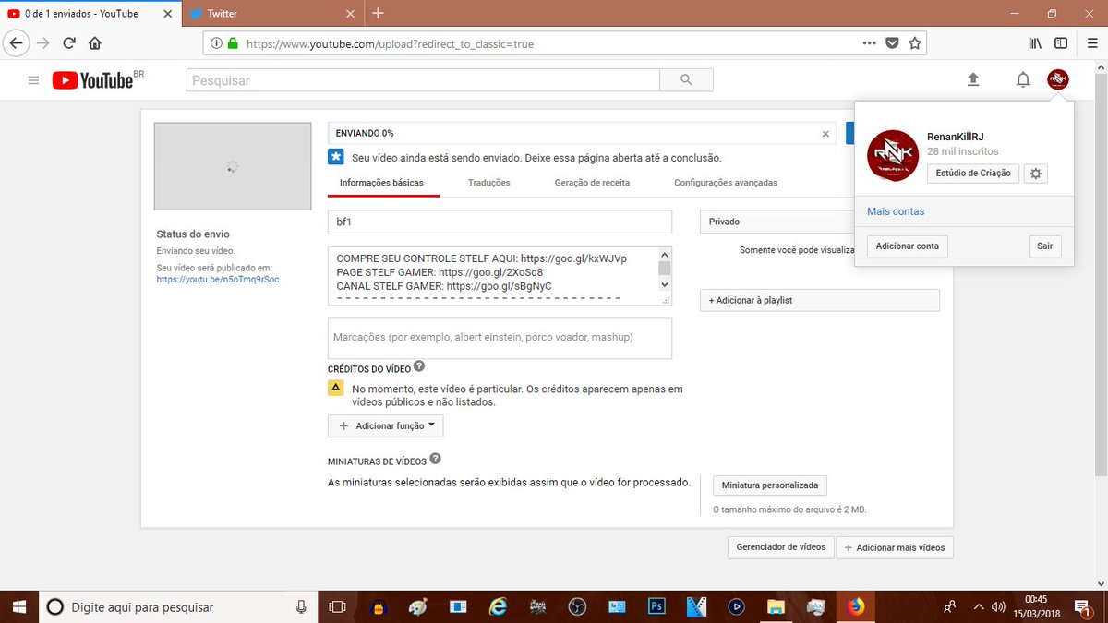Viewport: 1108px width, 623px height.
Task: Open help for Créditos do vídeo
Action: click(419, 367)
